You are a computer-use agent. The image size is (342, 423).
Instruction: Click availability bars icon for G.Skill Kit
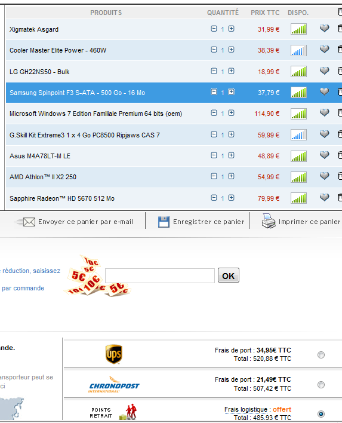[298, 134]
